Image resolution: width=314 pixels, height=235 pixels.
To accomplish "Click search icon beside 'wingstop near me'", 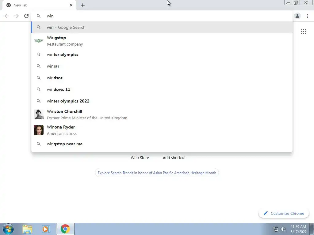I will click(39, 144).
